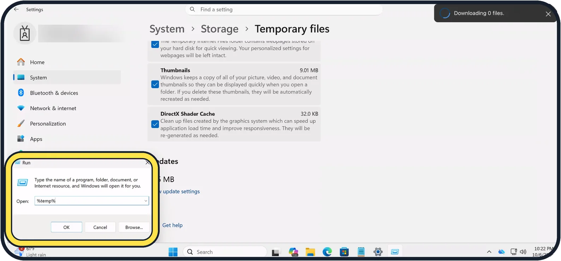Show hidden icons tray chevron
This screenshot has width=561, height=261.
tap(489, 252)
